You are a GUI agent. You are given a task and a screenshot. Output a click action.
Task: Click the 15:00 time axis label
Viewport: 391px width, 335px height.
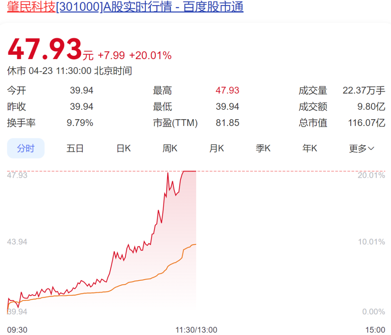click(375, 330)
